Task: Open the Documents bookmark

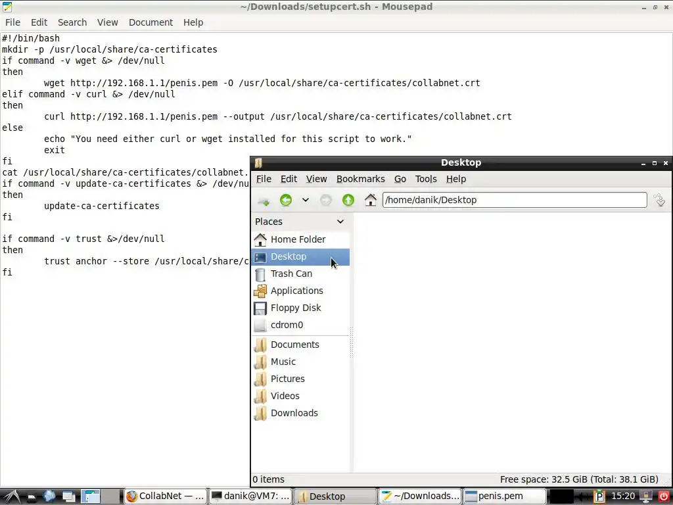Action: (300, 345)
